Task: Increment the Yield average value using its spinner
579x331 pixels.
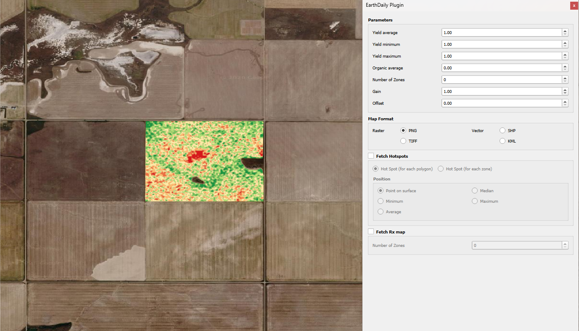Action: [x=565, y=31]
